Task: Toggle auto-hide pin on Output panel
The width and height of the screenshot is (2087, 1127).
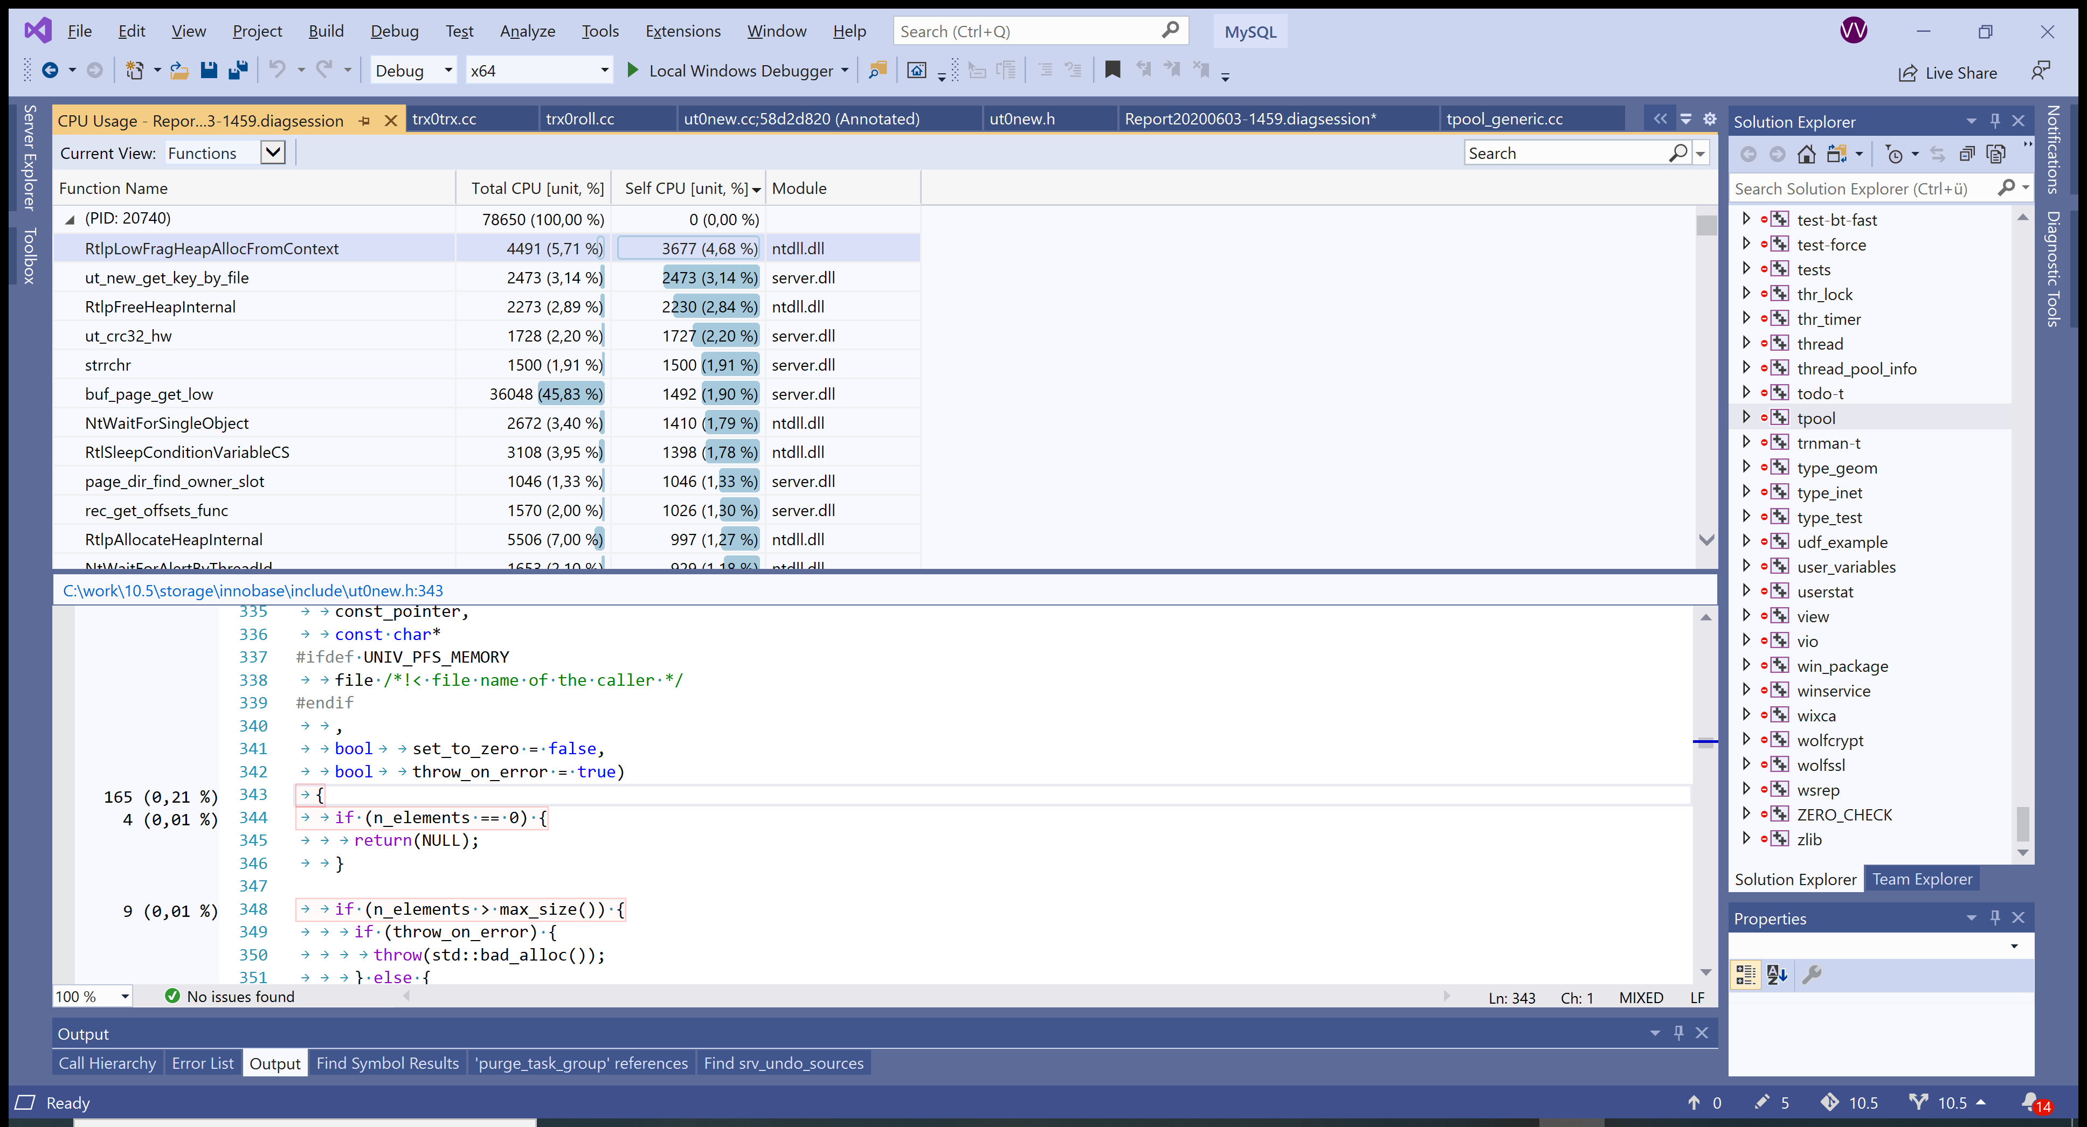Action: click(x=1678, y=1032)
